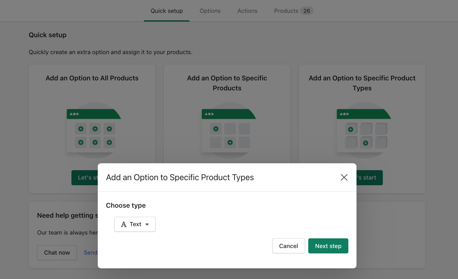This screenshot has width=458, height=279.
Task: Click the Chat now button
Action: (57, 253)
